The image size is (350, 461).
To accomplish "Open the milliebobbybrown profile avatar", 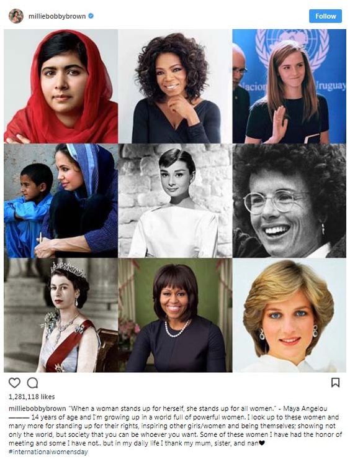I will pos(16,16).
